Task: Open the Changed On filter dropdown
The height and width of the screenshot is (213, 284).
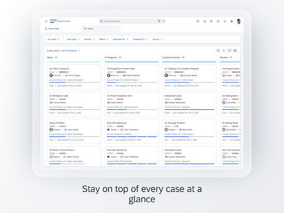Action: 140,39
